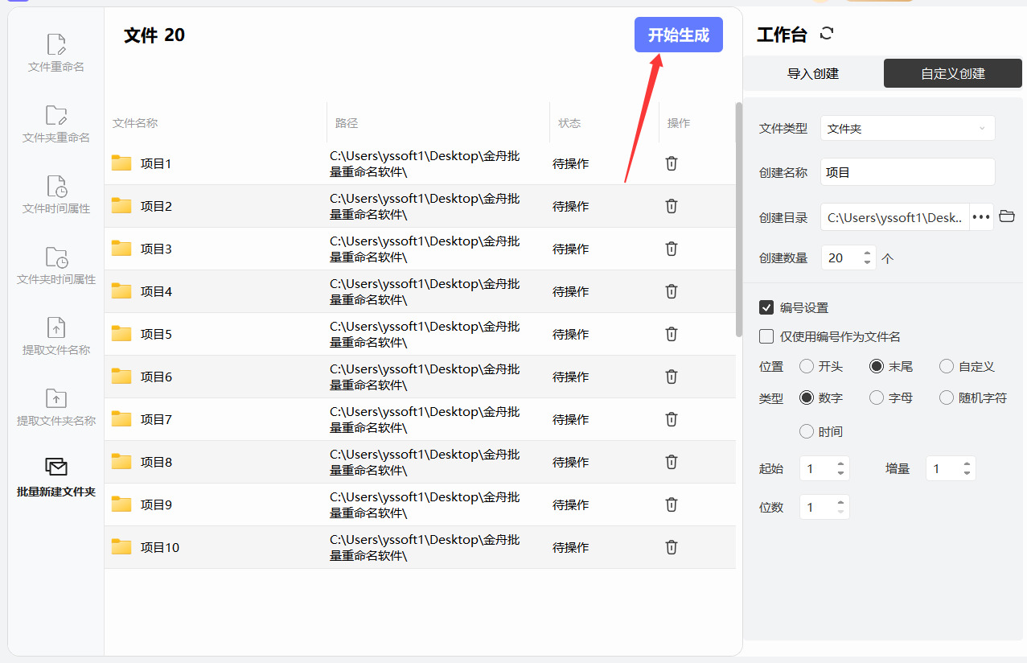This screenshot has height=663, width=1027.
Task: Click the 创建目录 path field
Action: [x=895, y=217]
